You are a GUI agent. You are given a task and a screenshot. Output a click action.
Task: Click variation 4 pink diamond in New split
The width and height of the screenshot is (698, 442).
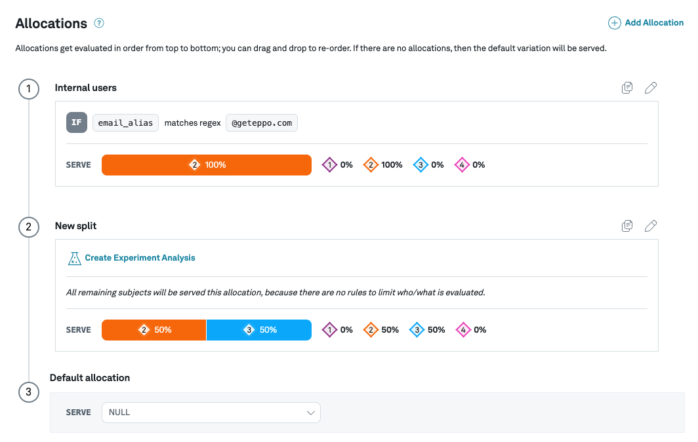464,330
